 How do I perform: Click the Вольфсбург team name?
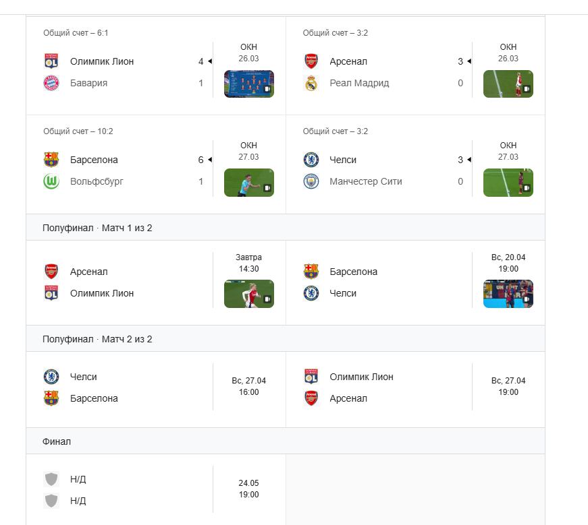coord(97,181)
